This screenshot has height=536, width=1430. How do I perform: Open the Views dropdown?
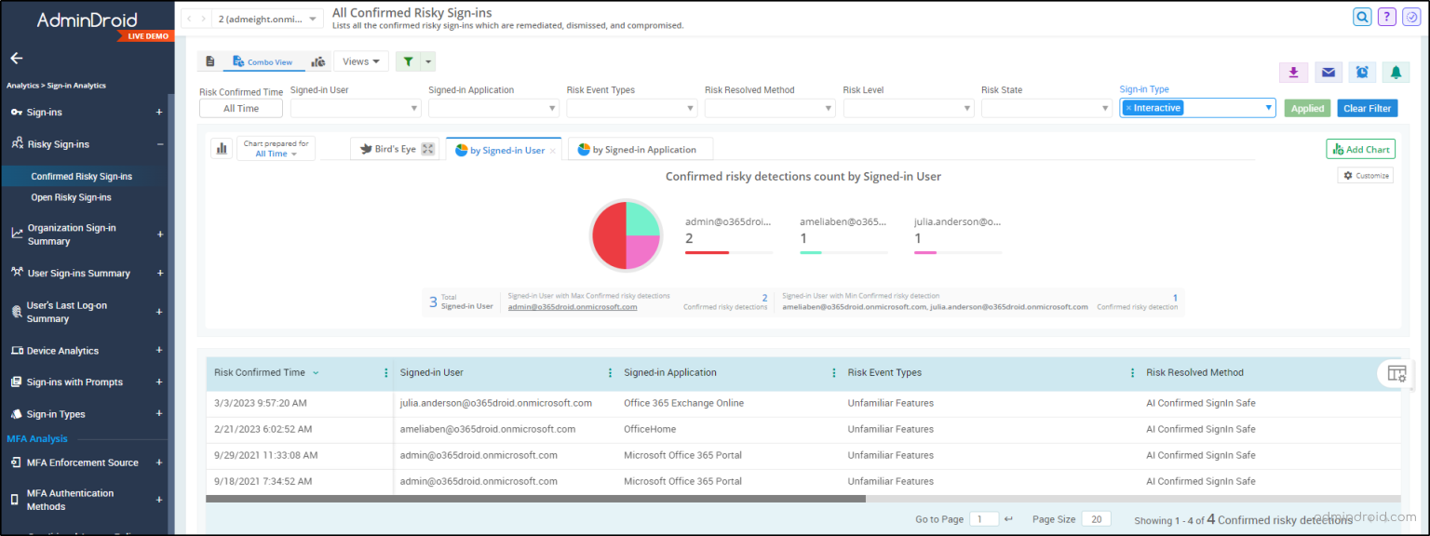pyautogui.click(x=361, y=61)
